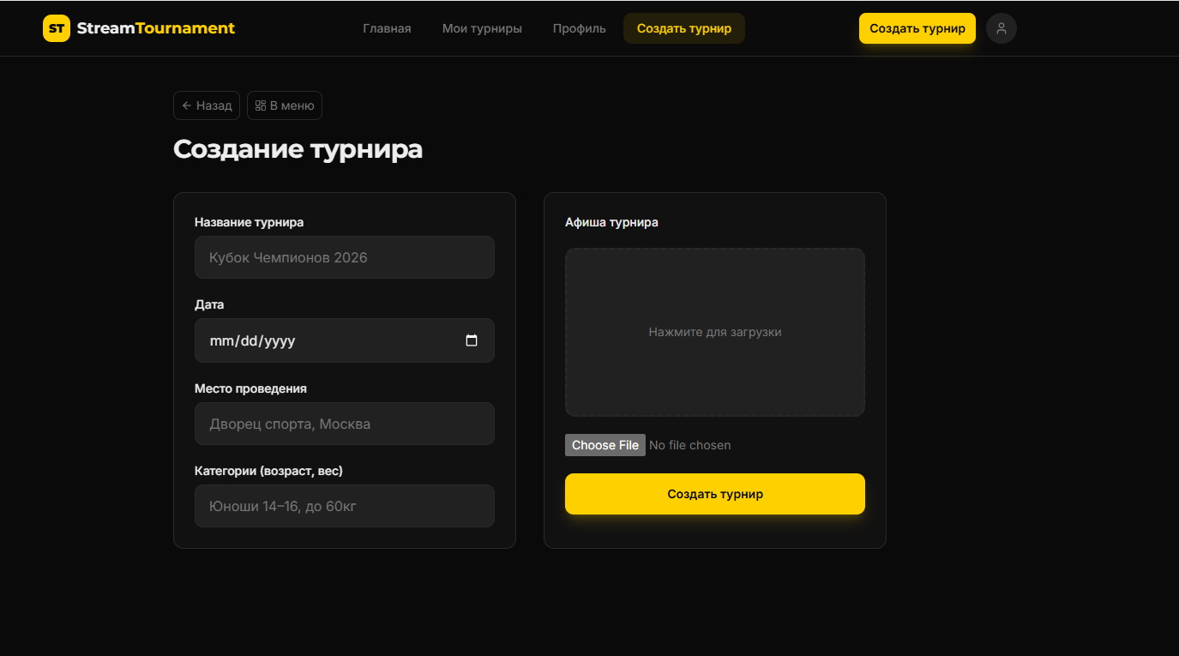
Task: Click the Дата label
Action: 209,304
